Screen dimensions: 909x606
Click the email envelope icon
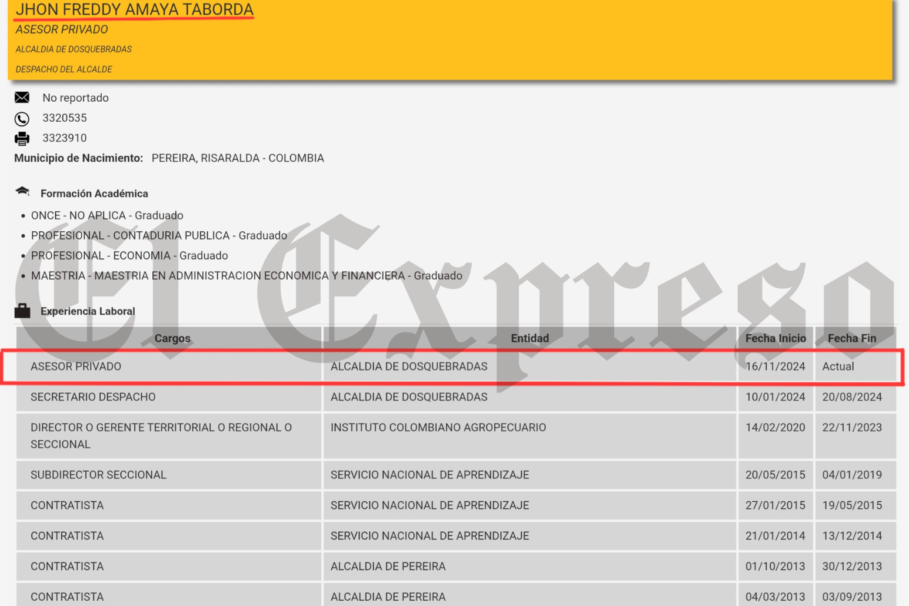pyautogui.click(x=22, y=98)
